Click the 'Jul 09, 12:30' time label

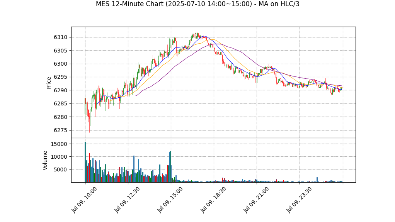(127, 200)
